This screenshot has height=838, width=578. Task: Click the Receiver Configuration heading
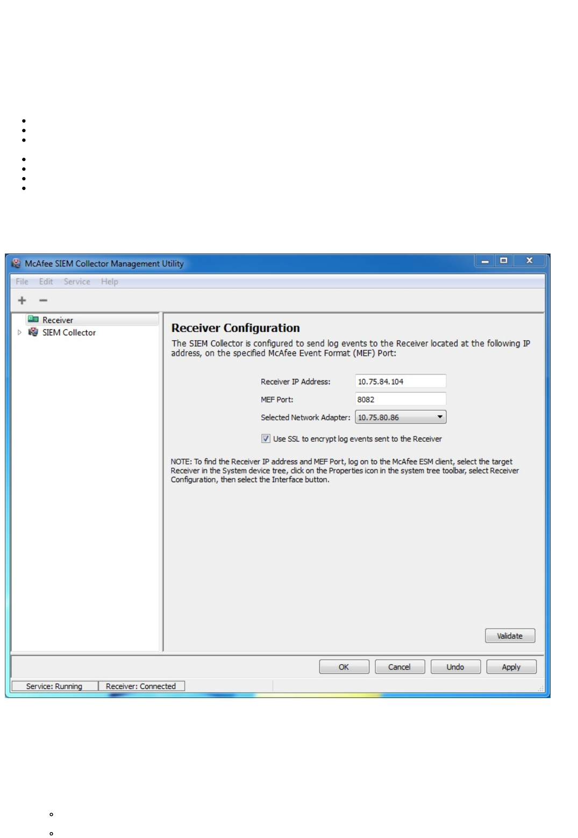[236, 328]
